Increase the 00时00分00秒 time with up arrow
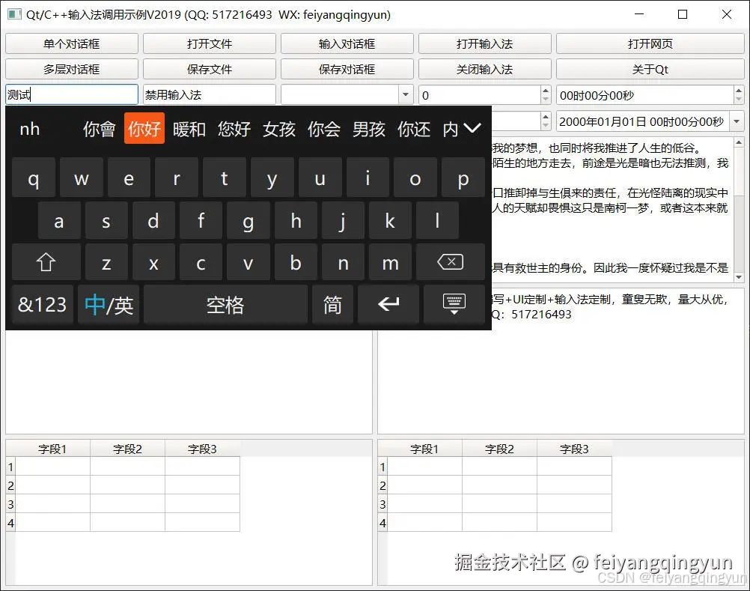The height and width of the screenshot is (591, 750). 739,90
